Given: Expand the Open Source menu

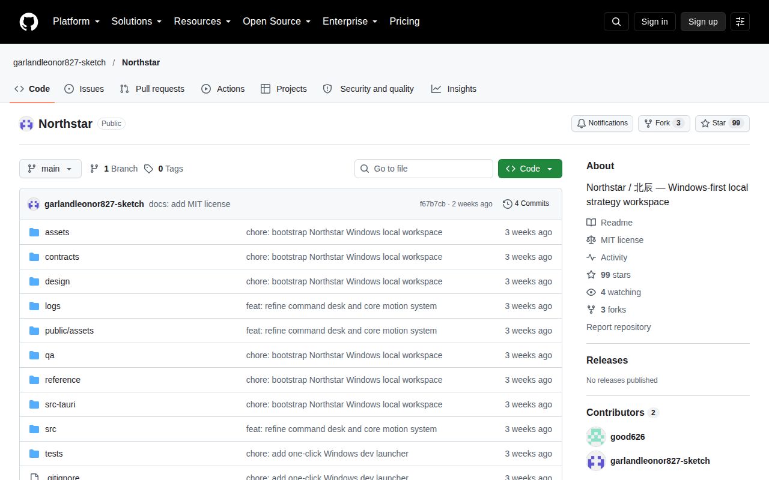Looking at the screenshot, I should click(x=277, y=22).
